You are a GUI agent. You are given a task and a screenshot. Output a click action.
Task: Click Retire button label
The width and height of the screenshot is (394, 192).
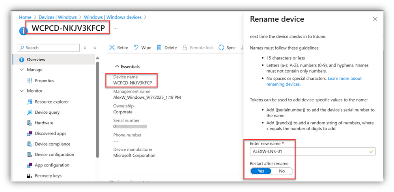(123, 48)
